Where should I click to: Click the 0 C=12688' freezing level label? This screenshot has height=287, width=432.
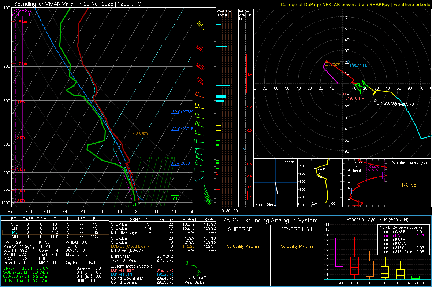(x=180, y=163)
